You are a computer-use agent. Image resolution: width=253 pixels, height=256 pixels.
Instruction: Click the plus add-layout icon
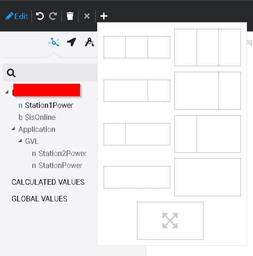[104, 16]
